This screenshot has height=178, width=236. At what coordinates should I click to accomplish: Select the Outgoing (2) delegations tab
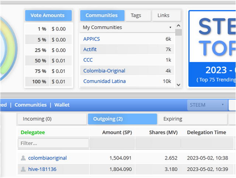[x=122, y=119]
